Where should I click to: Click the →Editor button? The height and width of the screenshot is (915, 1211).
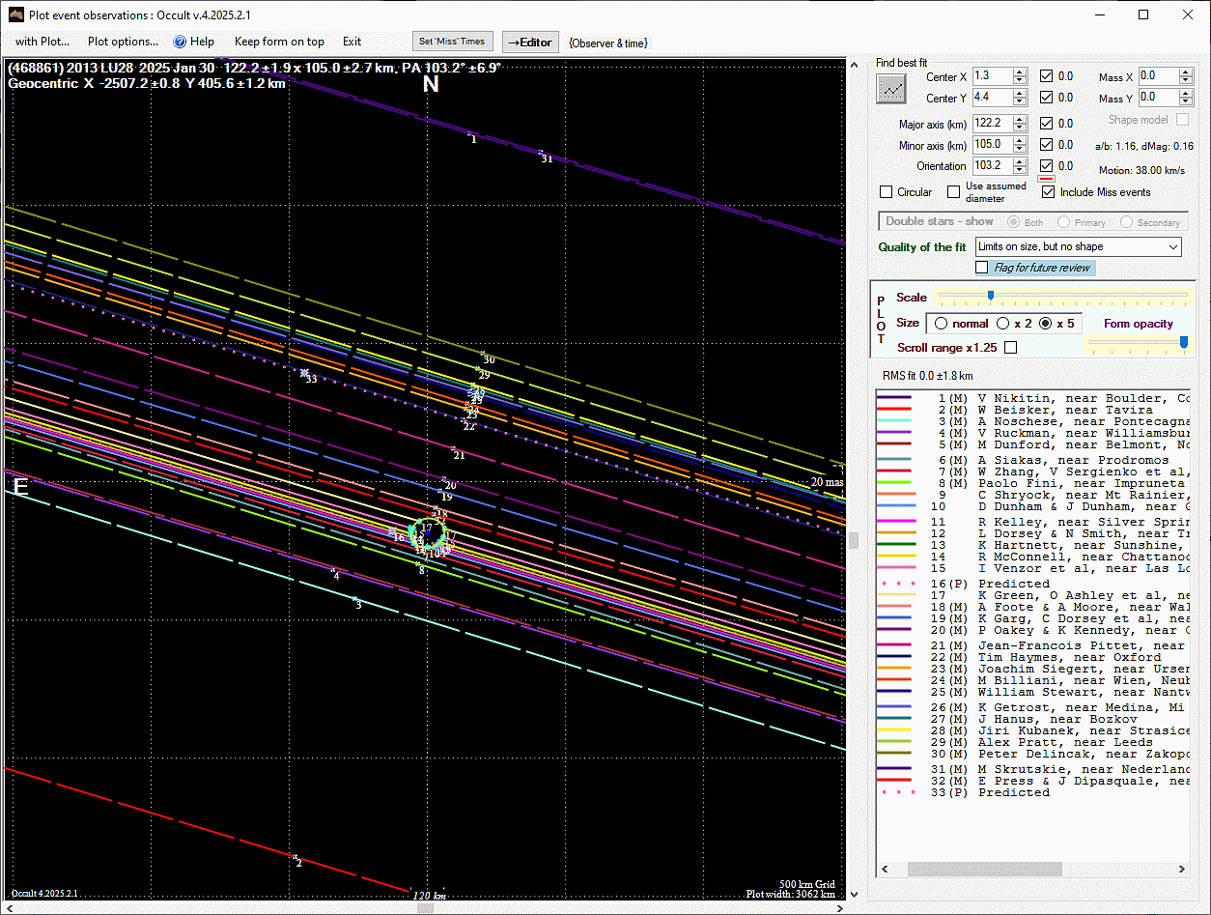530,42
